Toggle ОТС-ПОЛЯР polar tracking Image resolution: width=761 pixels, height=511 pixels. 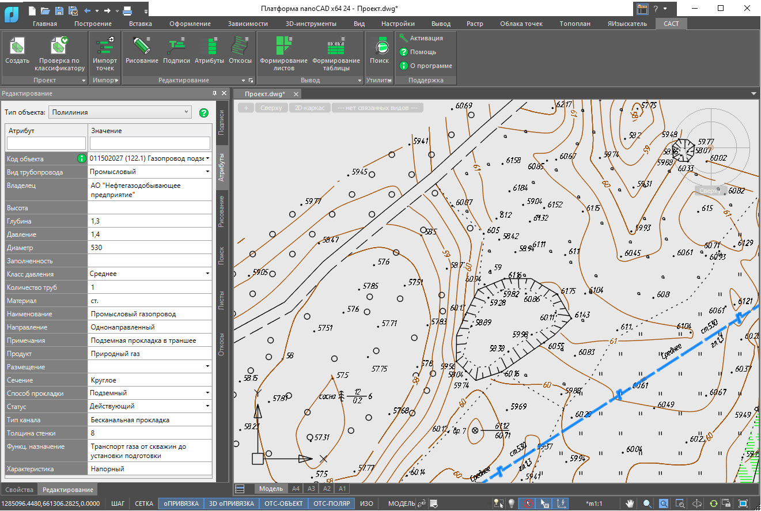[331, 504]
